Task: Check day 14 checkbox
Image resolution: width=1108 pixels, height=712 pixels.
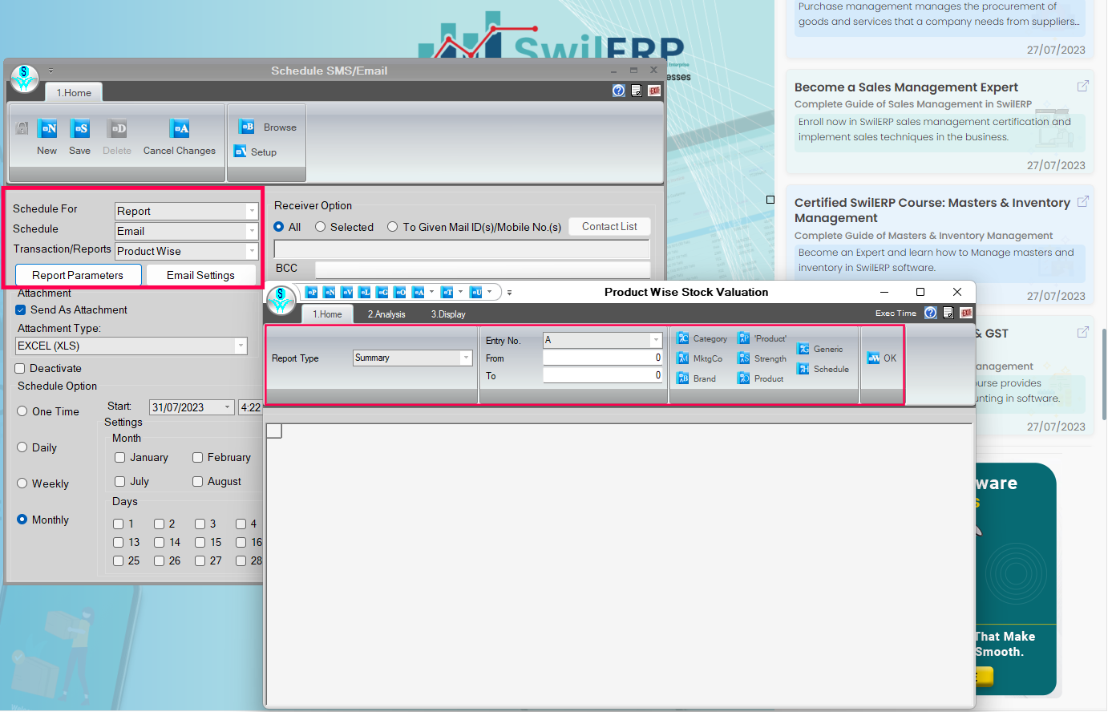Action: tap(159, 542)
